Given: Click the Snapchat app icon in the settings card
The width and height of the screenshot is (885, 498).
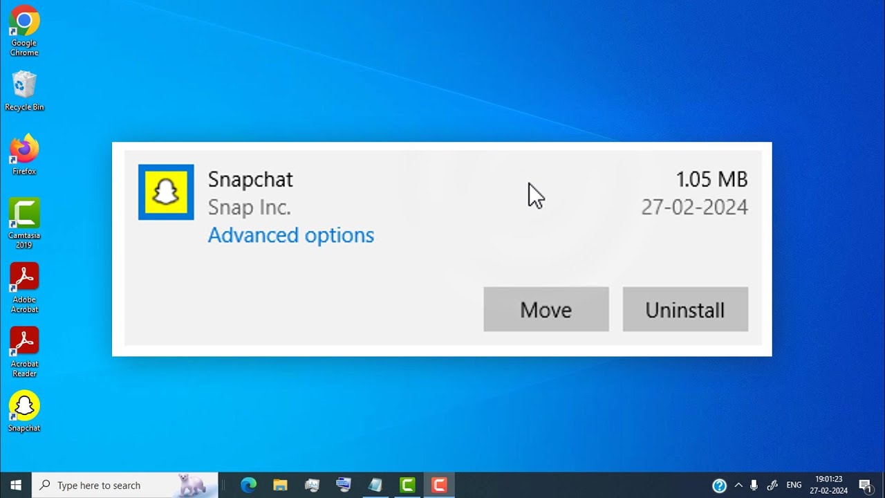Looking at the screenshot, I should [x=166, y=192].
